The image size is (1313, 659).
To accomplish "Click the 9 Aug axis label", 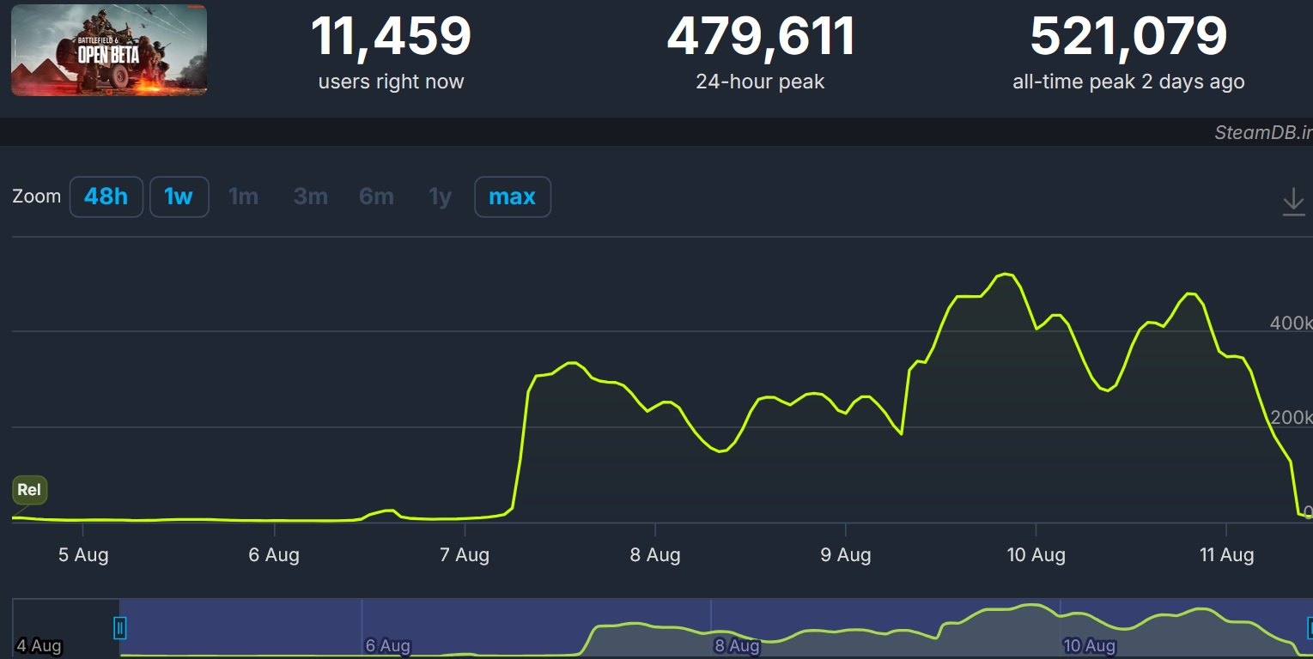I will click(x=846, y=555).
